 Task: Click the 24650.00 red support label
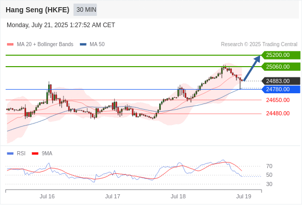click(278, 100)
